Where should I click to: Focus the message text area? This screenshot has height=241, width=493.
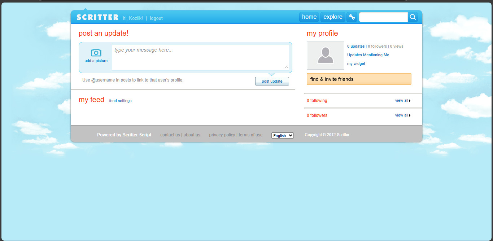[x=200, y=57]
